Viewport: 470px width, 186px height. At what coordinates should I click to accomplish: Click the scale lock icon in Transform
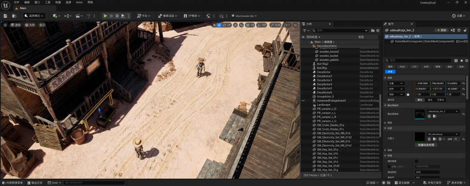pos(408,94)
